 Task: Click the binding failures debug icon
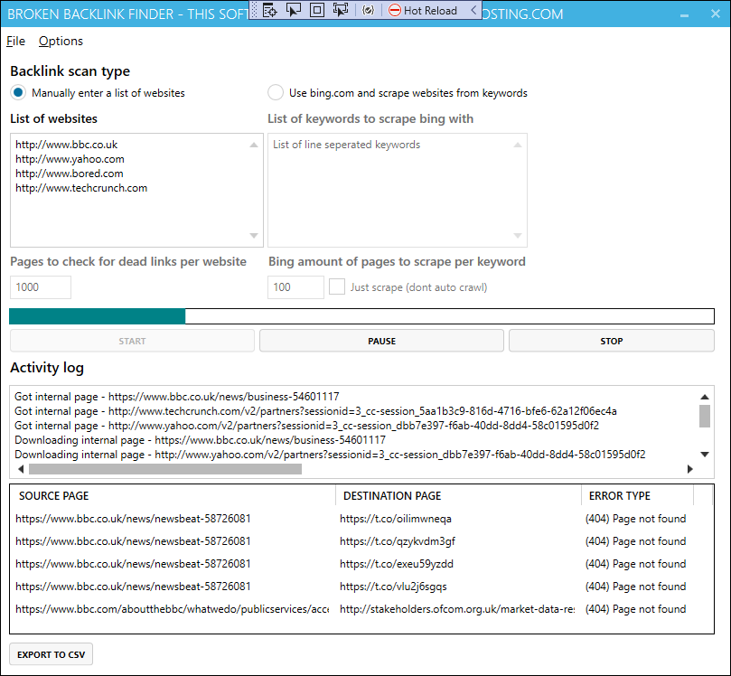click(x=369, y=10)
